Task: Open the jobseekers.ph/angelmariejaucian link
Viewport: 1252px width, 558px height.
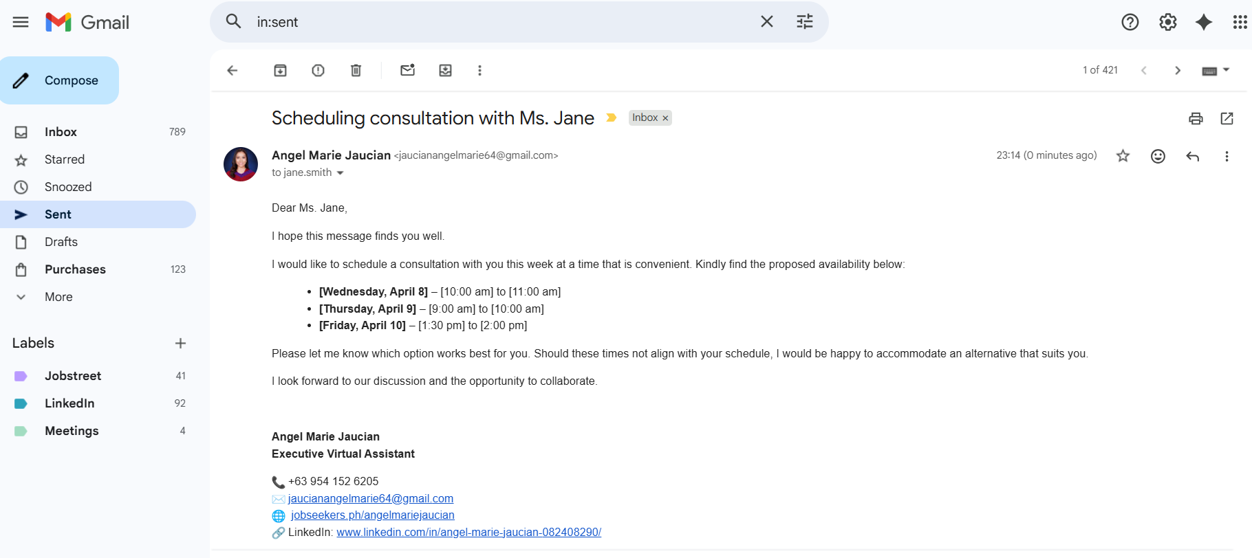Action: 372,515
